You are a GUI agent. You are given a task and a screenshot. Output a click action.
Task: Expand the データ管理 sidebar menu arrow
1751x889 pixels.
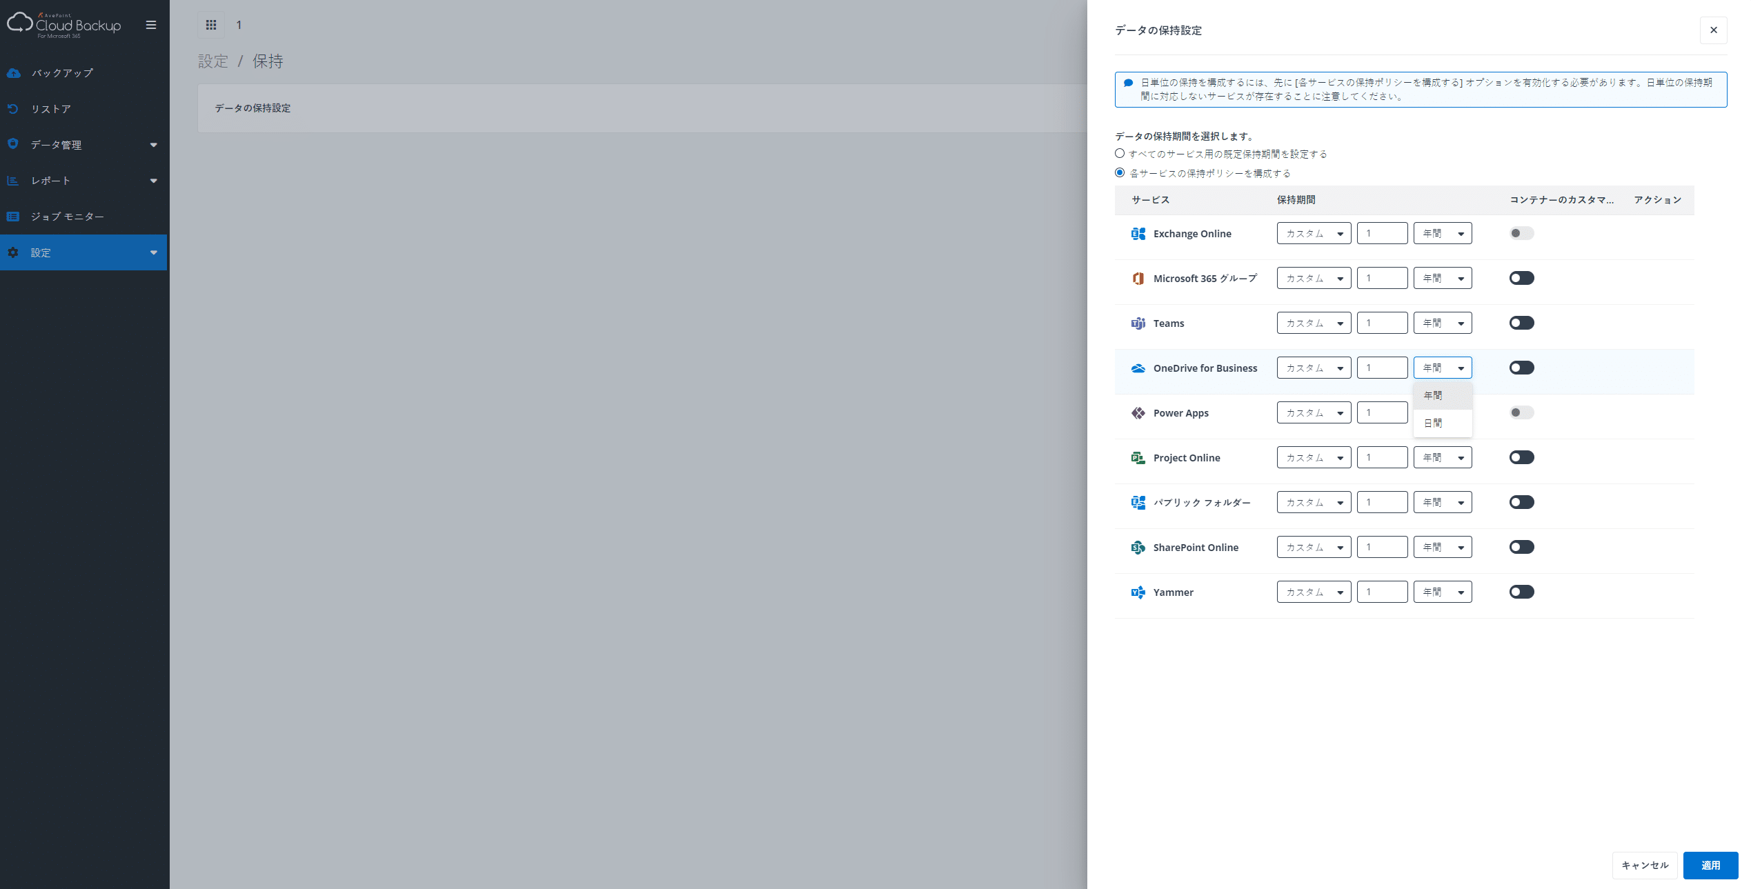[153, 145]
